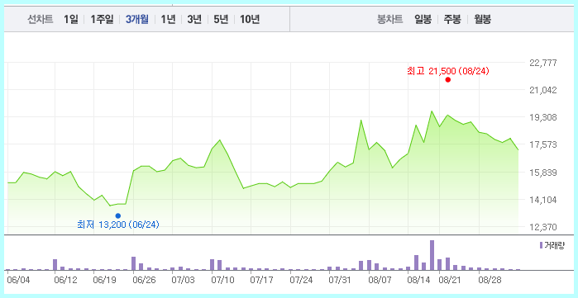
Task: Show the 3년 line chart
Action: [194, 19]
